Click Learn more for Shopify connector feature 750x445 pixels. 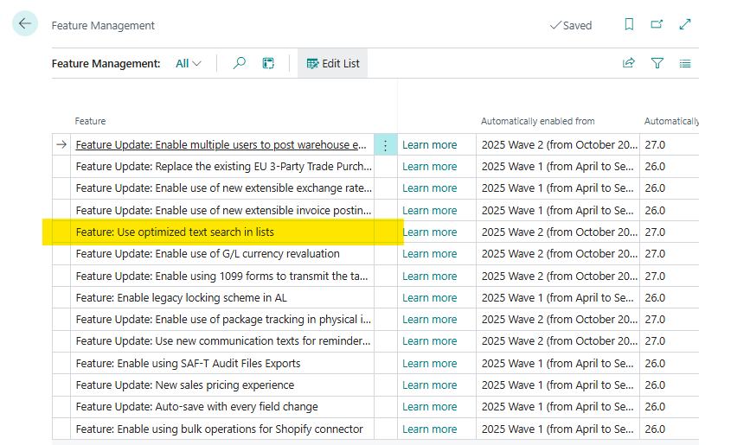click(429, 429)
